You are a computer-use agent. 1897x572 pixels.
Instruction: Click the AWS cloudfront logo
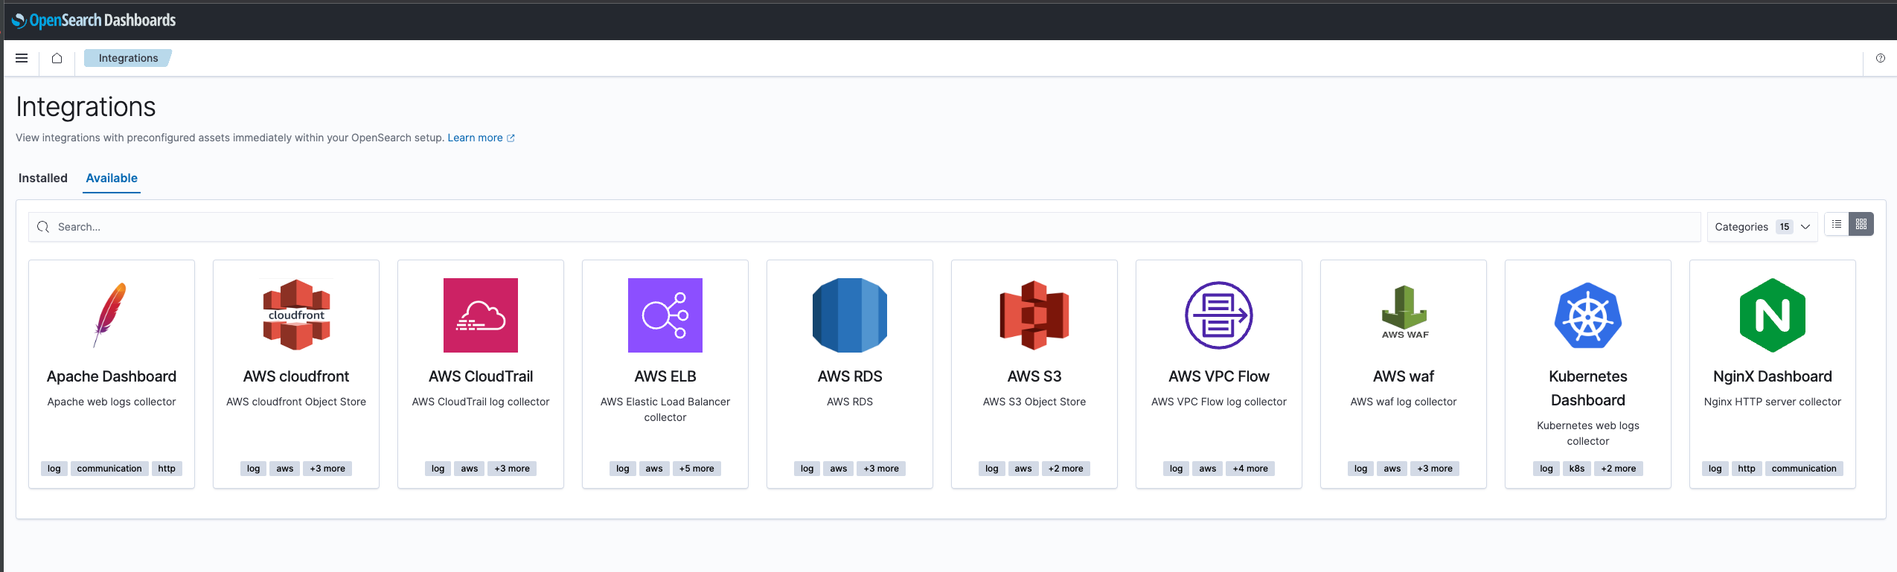pyautogui.click(x=296, y=315)
